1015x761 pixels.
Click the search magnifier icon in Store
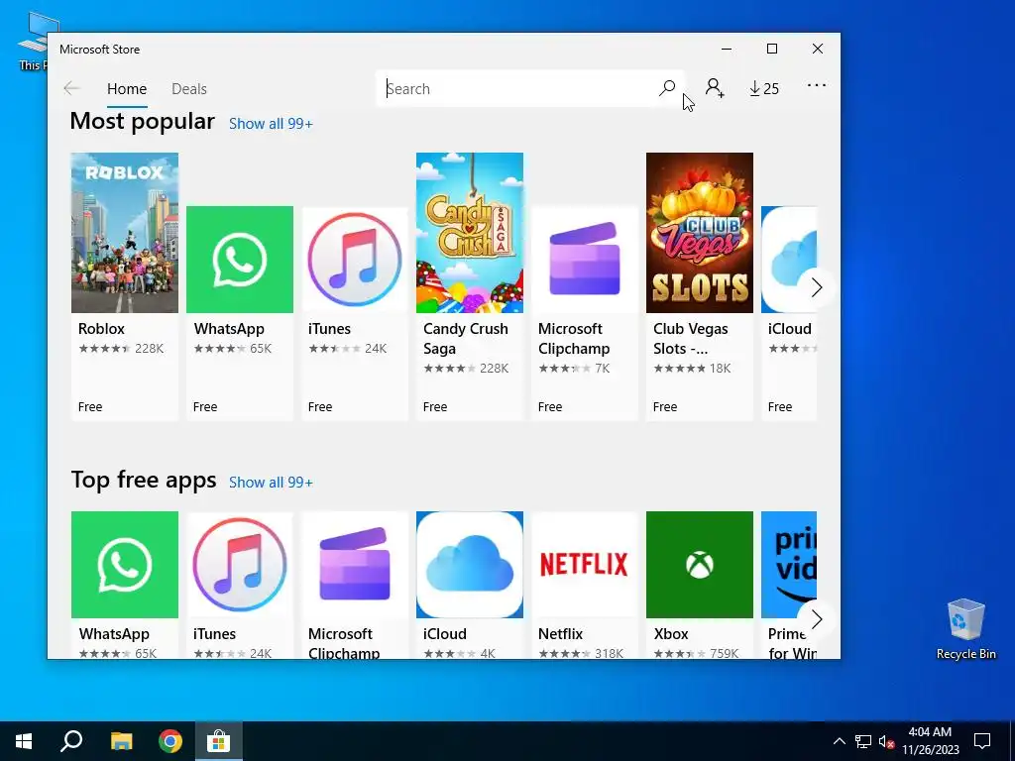667,88
